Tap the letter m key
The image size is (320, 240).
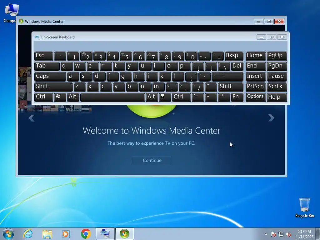[158, 87]
